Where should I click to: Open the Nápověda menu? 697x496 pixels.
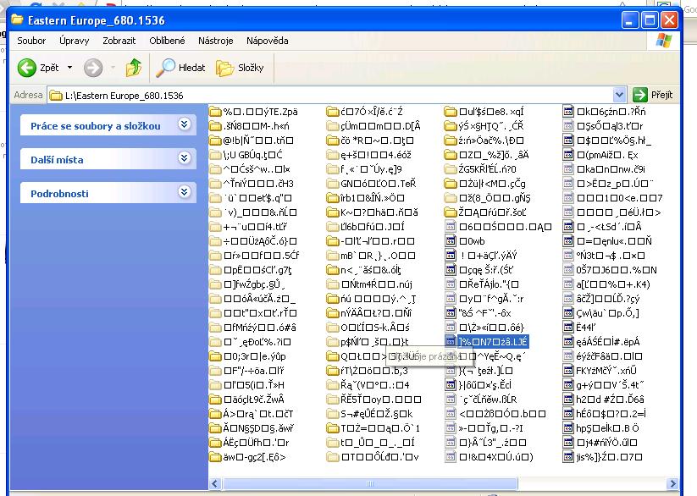point(267,41)
